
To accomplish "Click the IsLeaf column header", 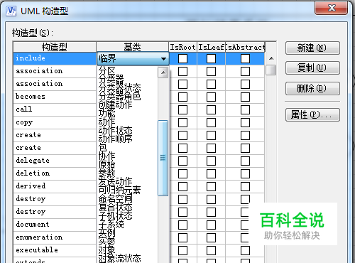I will 211,47.
